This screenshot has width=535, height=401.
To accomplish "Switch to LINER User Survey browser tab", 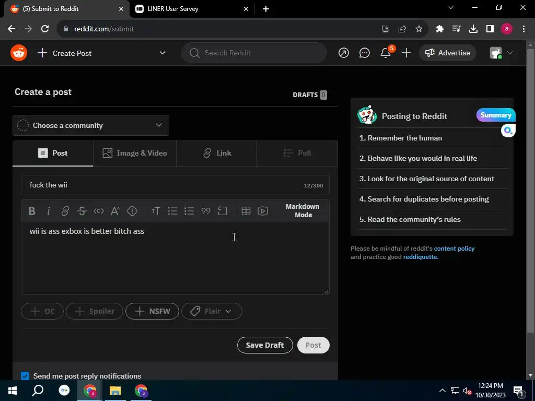I will (x=192, y=9).
